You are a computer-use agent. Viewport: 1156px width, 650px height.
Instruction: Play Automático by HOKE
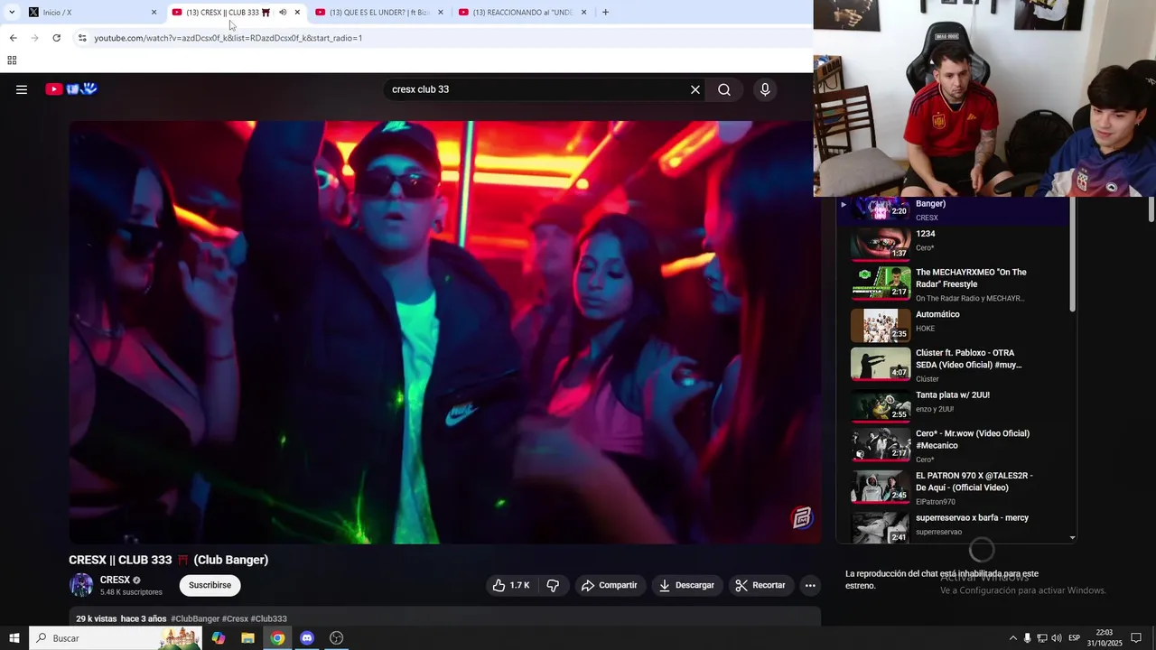click(953, 325)
